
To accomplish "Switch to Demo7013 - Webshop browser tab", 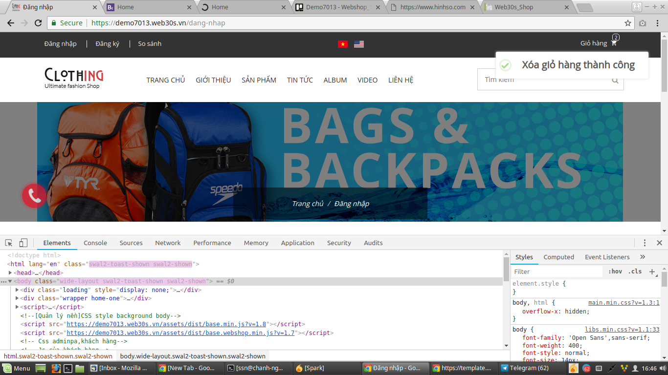I will coord(338,7).
